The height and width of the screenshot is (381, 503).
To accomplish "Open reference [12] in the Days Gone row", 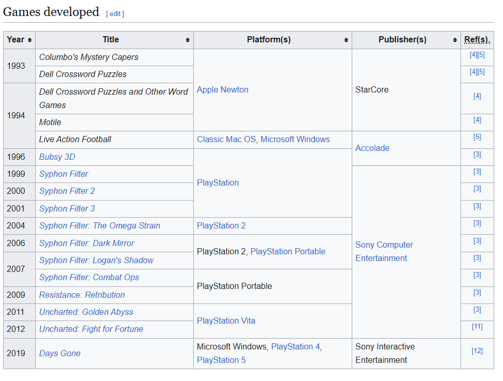I will coord(477,351).
